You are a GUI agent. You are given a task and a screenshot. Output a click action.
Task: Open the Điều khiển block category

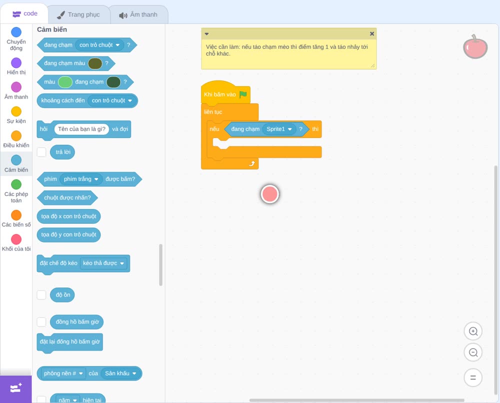pyautogui.click(x=16, y=139)
